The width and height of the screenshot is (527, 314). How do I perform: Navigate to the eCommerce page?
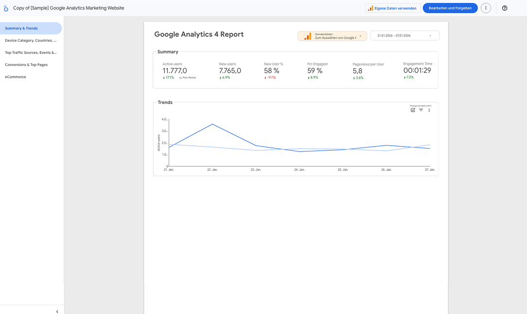[x=16, y=77]
